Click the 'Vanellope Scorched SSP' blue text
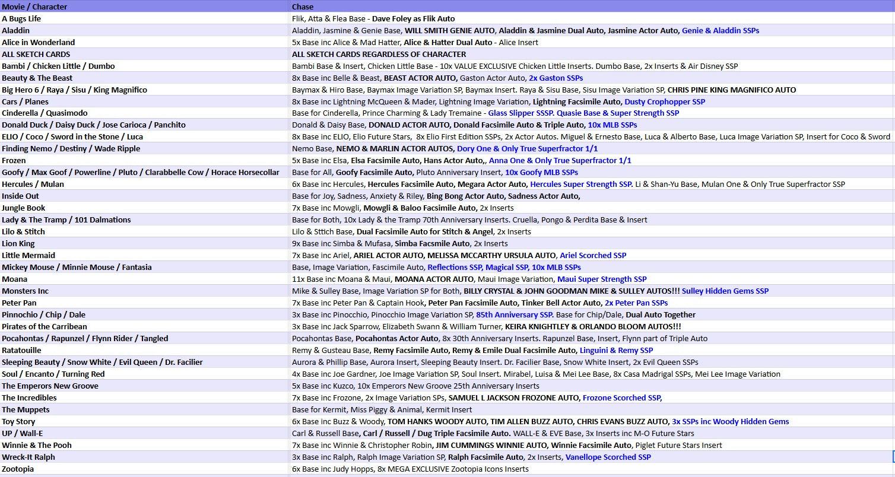The width and height of the screenshot is (895, 477). coord(608,457)
